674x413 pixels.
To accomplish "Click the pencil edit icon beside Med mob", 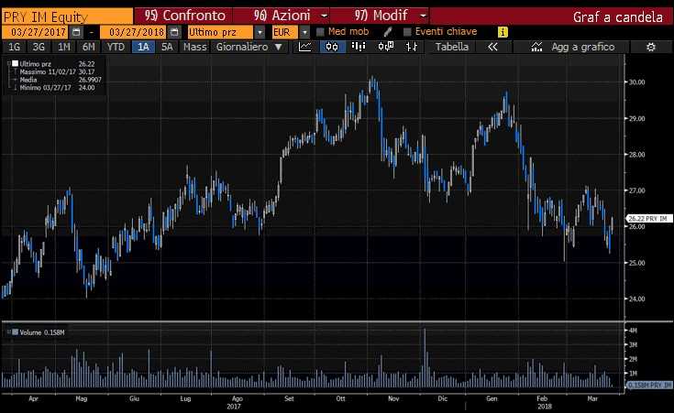I will pyautogui.click(x=387, y=32).
